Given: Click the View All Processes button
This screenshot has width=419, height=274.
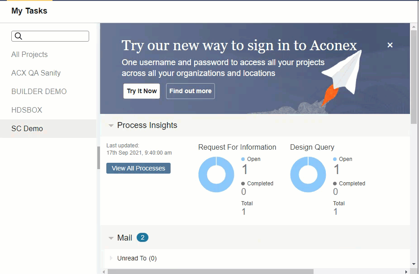Looking at the screenshot, I should (138, 168).
